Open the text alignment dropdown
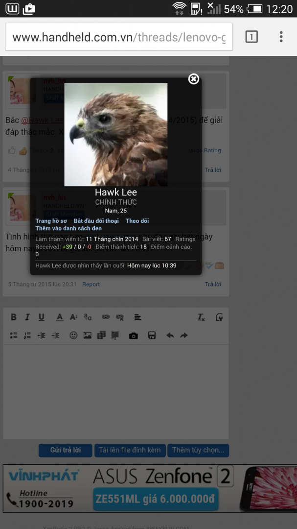 (137, 317)
